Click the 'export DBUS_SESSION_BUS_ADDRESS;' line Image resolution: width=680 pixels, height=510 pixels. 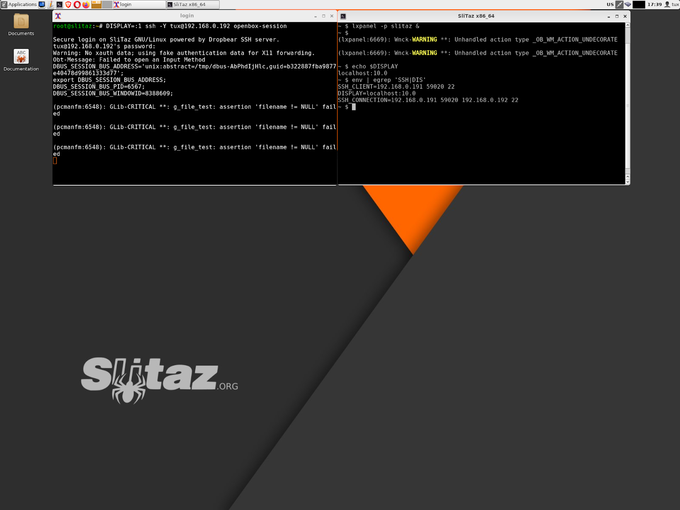coord(110,80)
